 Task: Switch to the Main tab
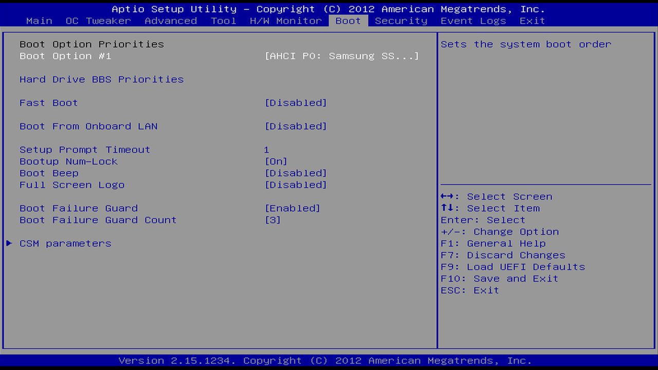click(x=39, y=21)
